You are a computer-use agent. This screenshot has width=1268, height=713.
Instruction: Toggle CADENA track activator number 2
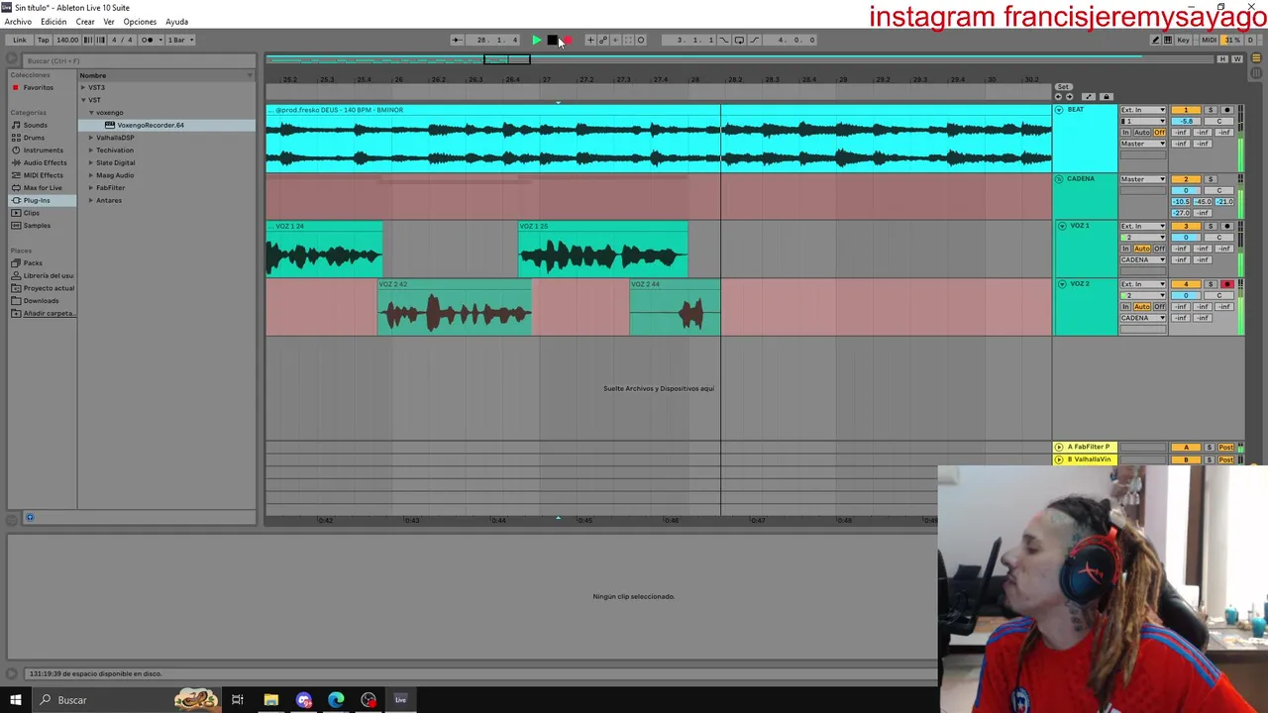tap(1186, 179)
